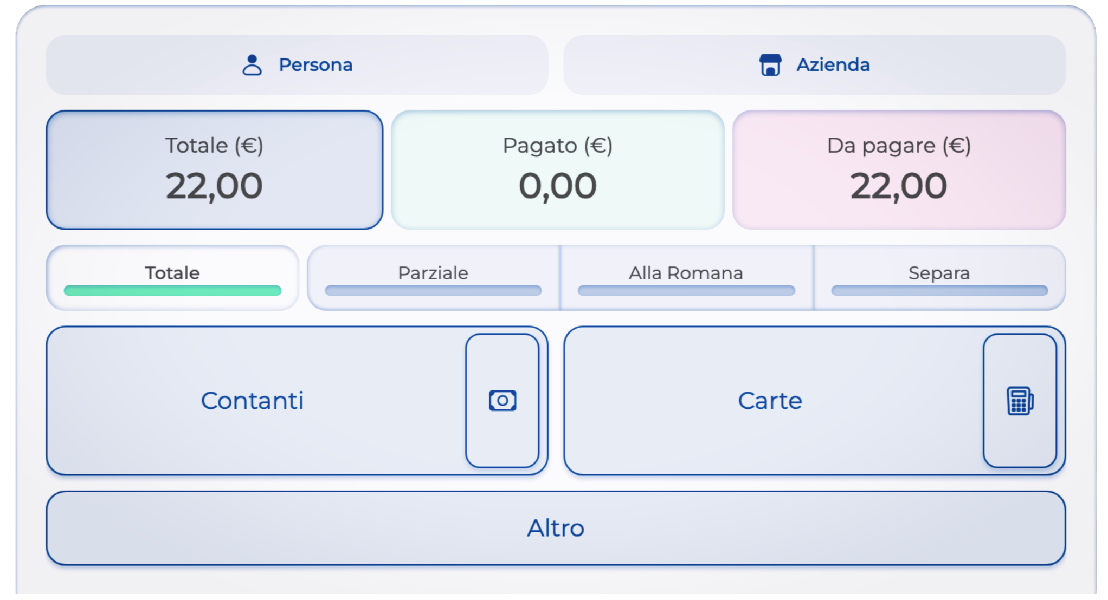The height and width of the screenshot is (600, 1108).
Task: Click the Da pagare (€) amount card
Action: click(x=899, y=170)
